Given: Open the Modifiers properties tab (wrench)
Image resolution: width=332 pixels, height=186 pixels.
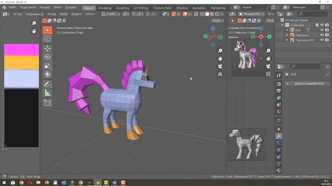Looking at the screenshot, I should [x=279, y=136].
